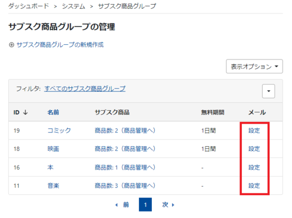Click the page heading サブスク商品グループの管理

[62, 27]
